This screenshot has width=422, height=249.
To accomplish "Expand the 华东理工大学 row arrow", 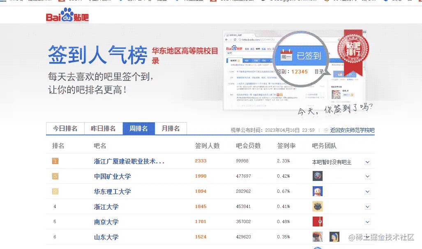I will pyautogui.click(x=367, y=192).
